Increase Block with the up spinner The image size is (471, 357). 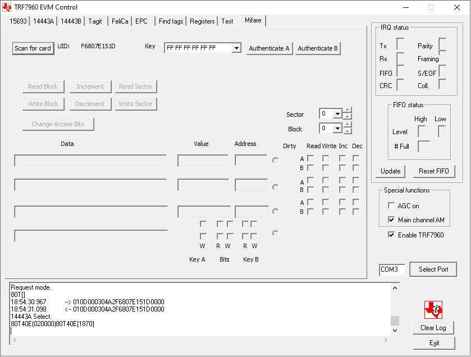347,124
